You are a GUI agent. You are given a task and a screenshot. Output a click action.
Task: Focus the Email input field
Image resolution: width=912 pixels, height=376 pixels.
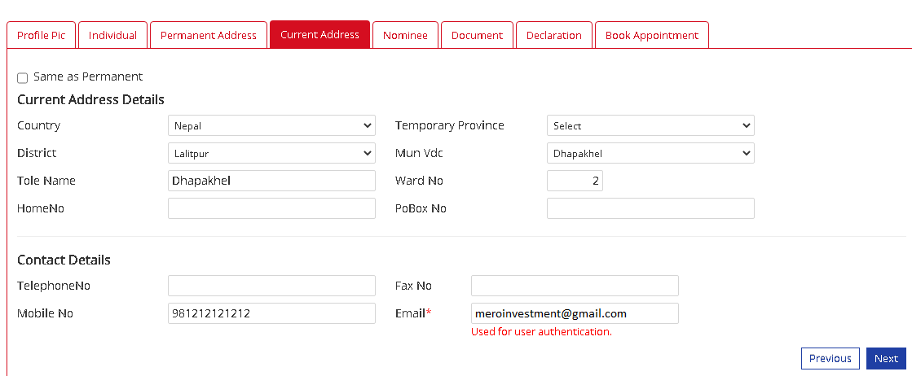[x=575, y=313]
